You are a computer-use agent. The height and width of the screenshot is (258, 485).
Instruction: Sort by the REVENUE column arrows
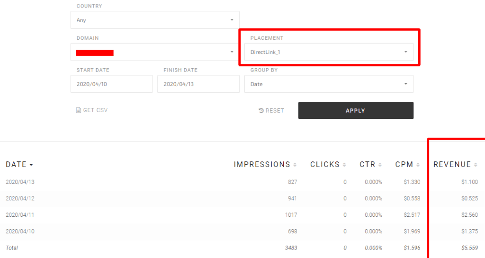[476, 165]
